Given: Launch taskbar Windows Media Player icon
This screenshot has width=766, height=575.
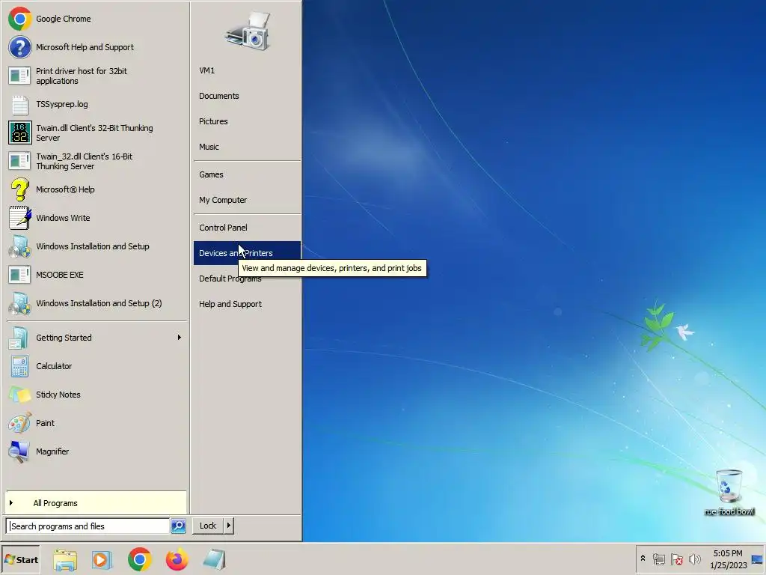Looking at the screenshot, I should 102,560.
